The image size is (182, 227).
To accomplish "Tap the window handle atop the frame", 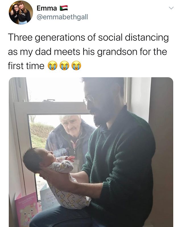I will tap(49, 100).
